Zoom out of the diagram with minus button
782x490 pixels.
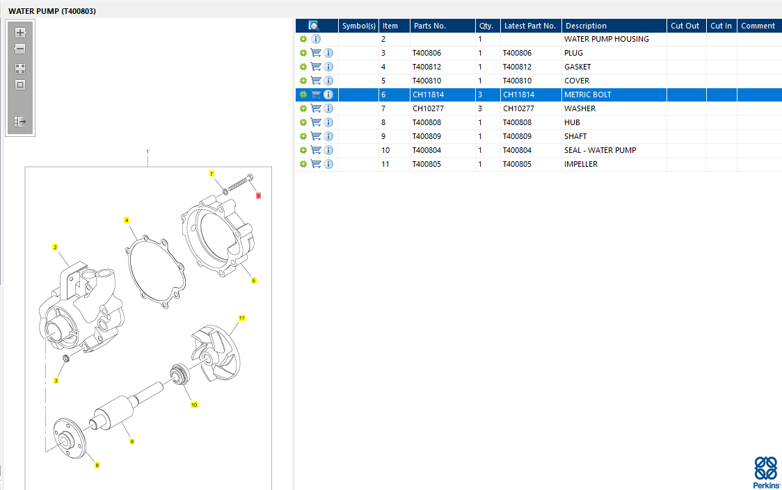tap(20, 49)
